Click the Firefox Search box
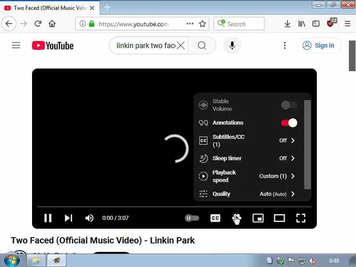Image resolution: width=356 pixels, height=267 pixels. click(x=239, y=24)
